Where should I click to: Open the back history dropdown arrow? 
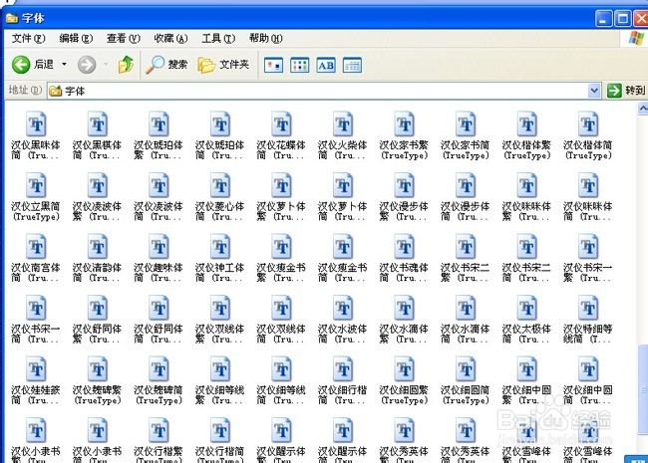[64, 65]
